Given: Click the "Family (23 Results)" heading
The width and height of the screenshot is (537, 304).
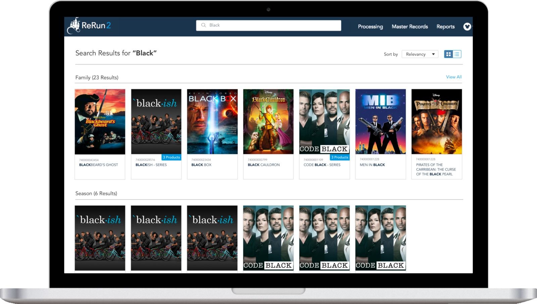Looking at the screenshot, I should [97, 78].
